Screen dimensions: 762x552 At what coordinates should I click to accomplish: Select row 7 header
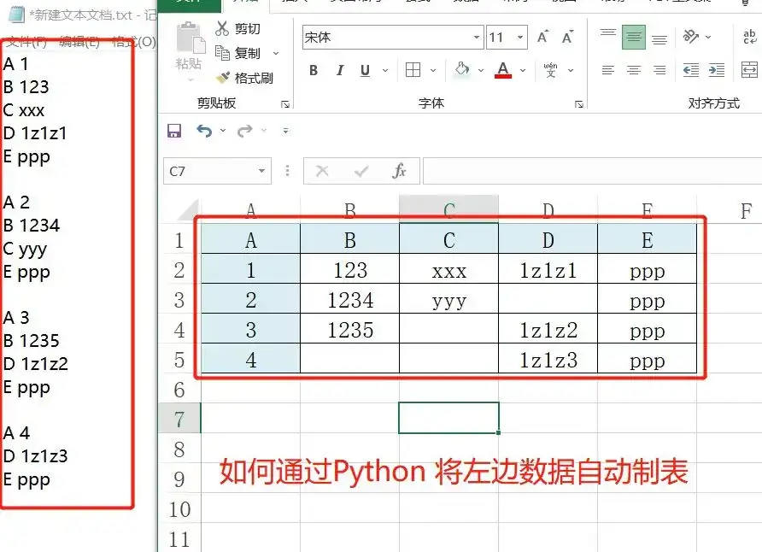(179, 419)
